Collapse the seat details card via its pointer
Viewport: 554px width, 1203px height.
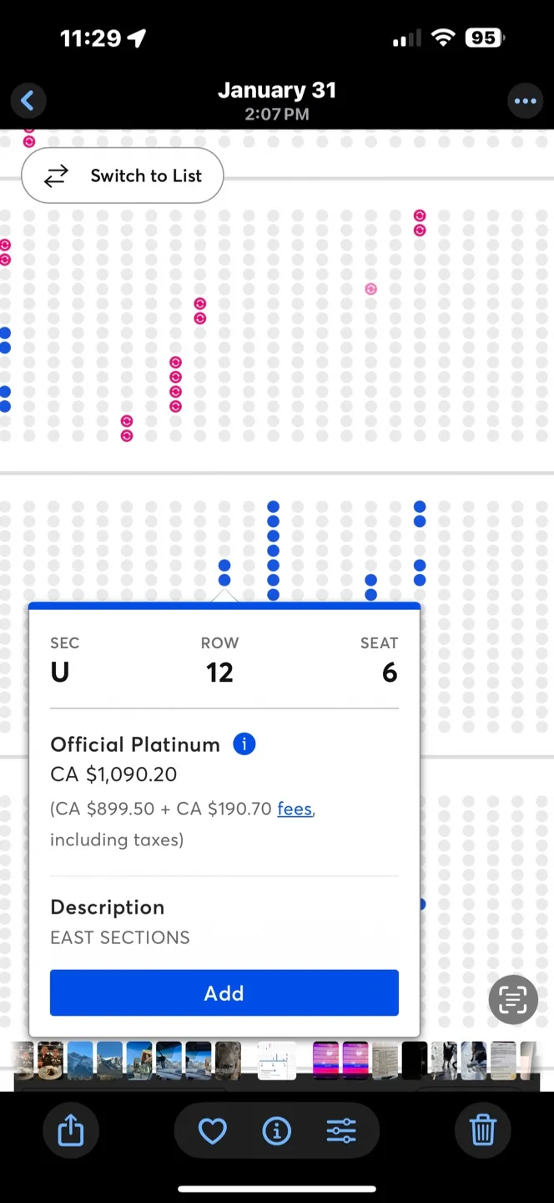coord(224,595)
